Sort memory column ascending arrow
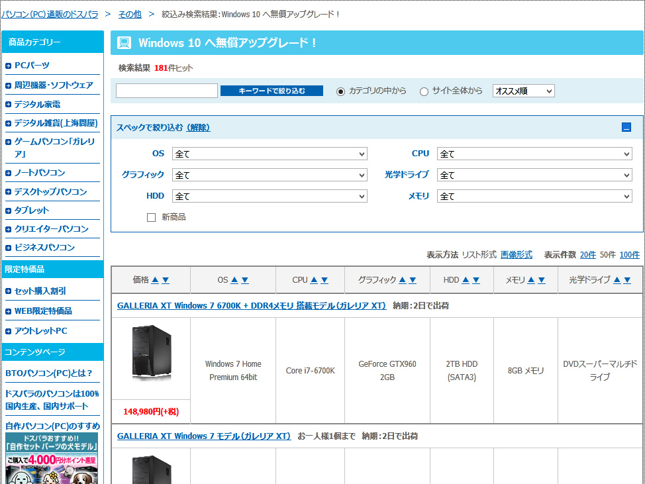Screen dimensions: 645x484 click(x=531, y=280)
